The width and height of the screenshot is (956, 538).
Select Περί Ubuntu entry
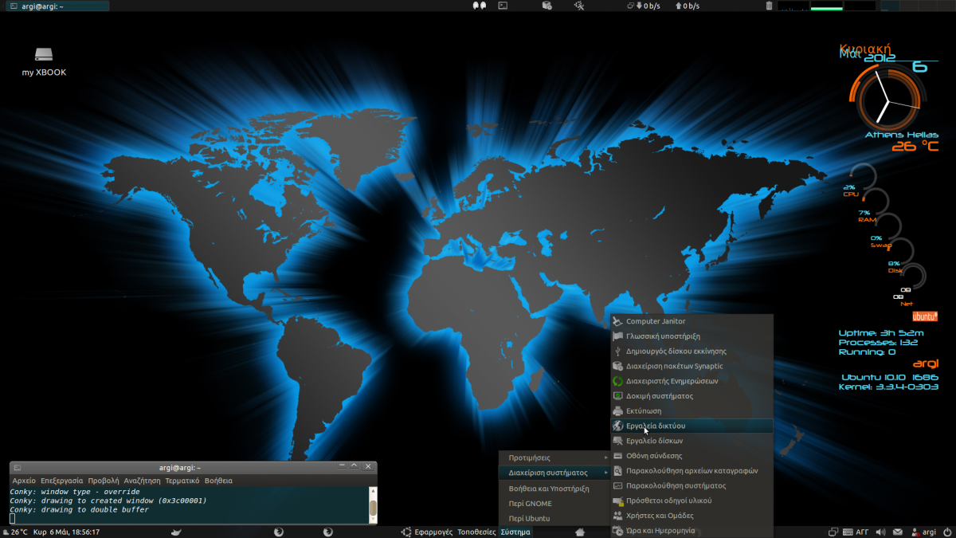coord(554,519)
